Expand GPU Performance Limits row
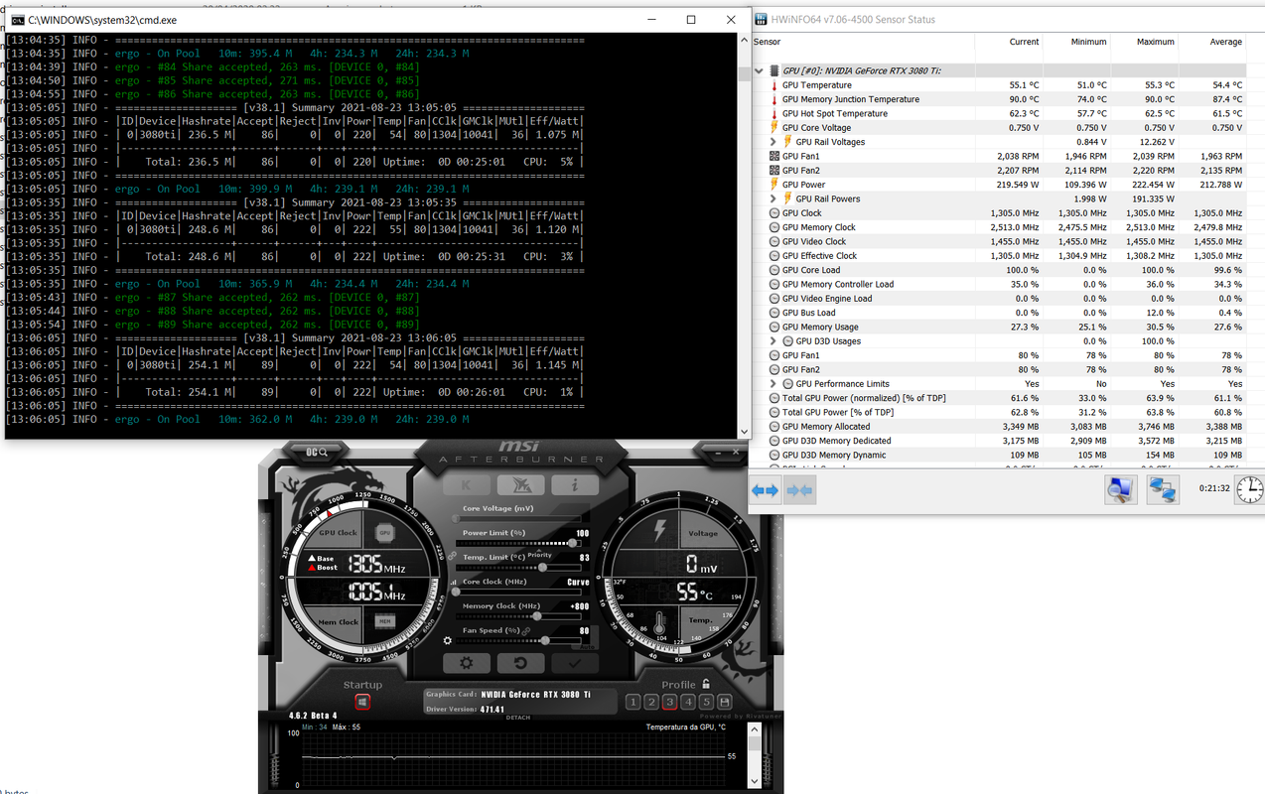The width and height of the screenshot is (1265, 794). click(773, 384)
